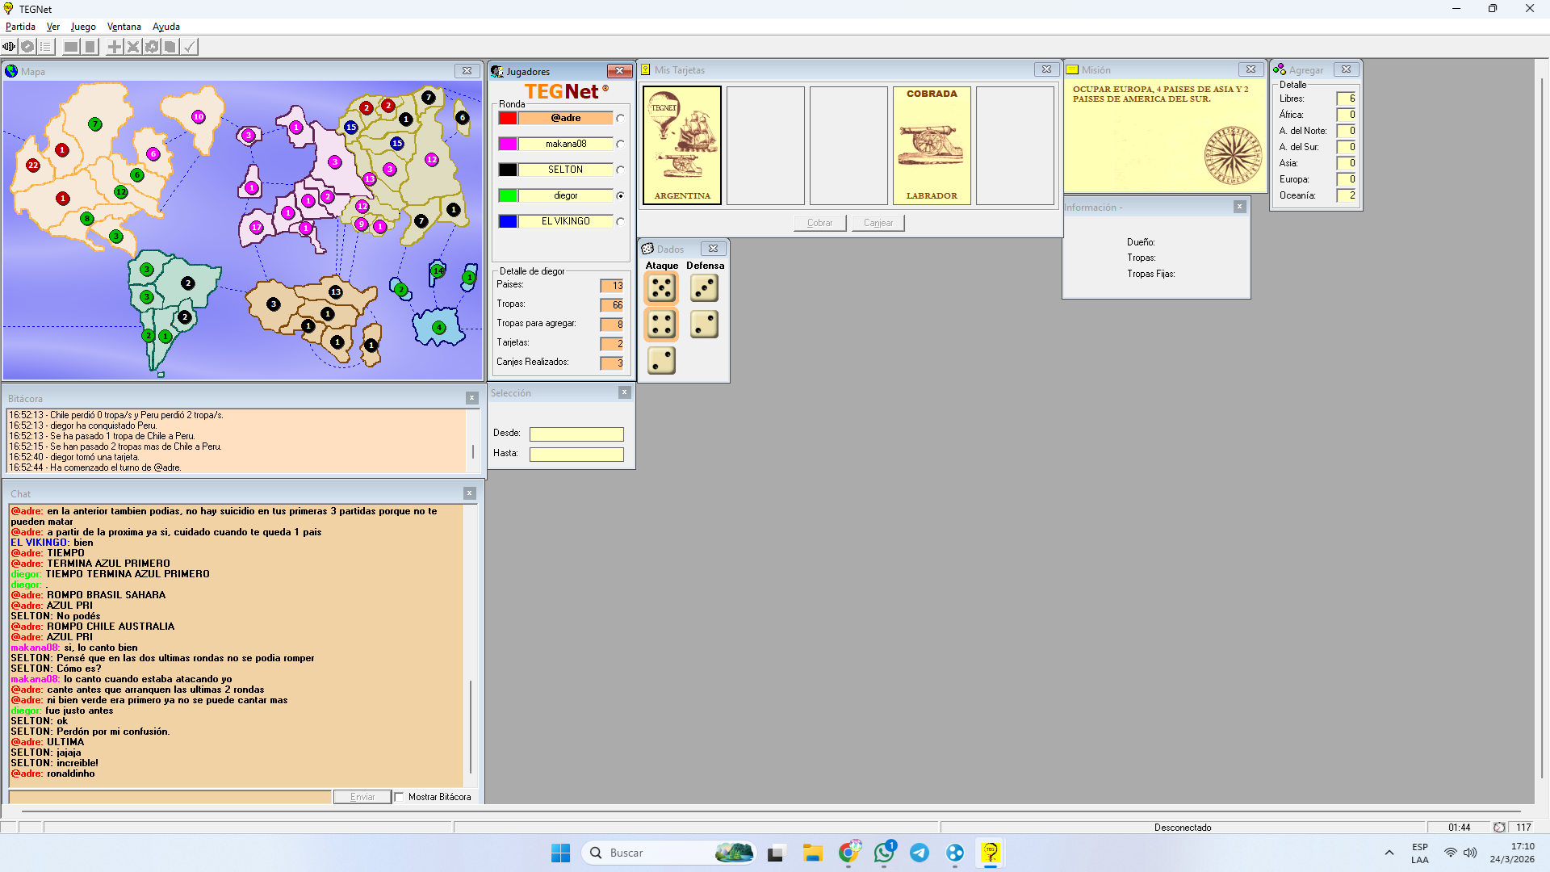Open the Juego menu

83,27
